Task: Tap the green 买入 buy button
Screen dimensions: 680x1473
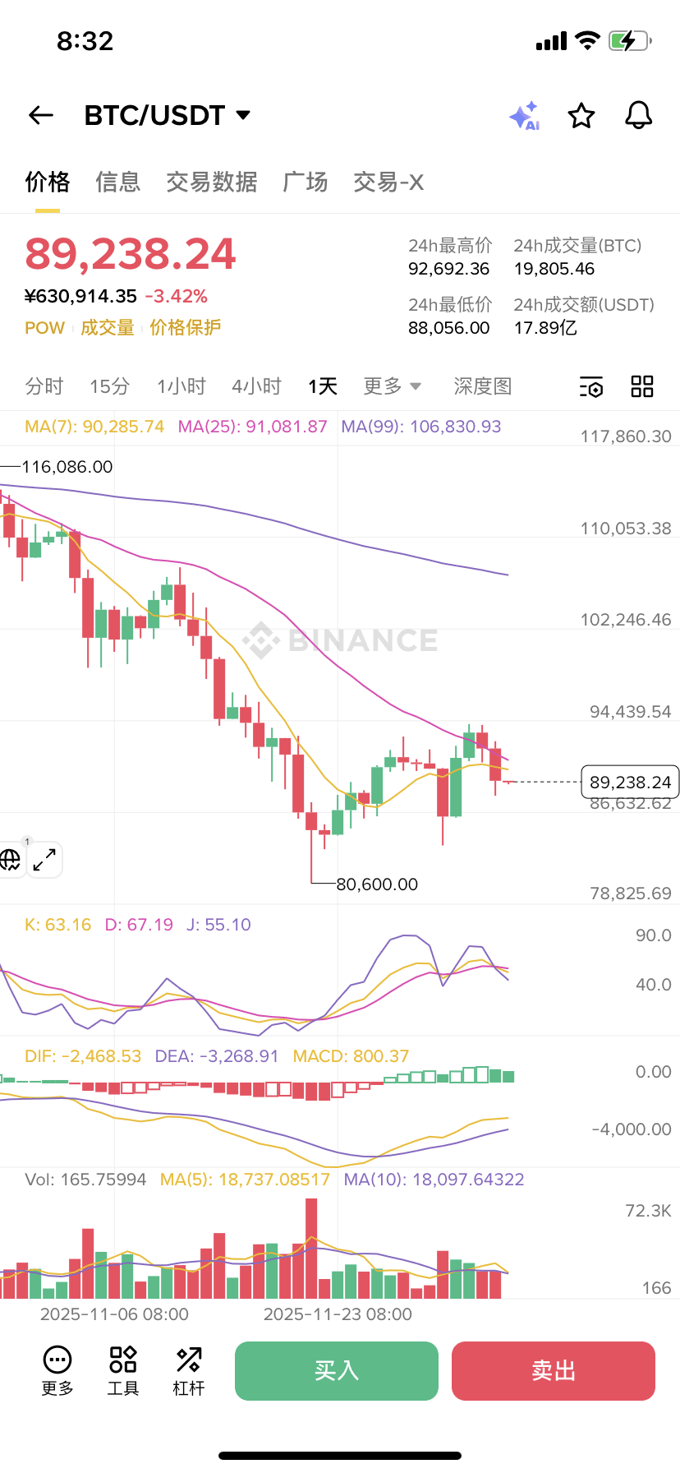Action: [x=337, y=1370]
